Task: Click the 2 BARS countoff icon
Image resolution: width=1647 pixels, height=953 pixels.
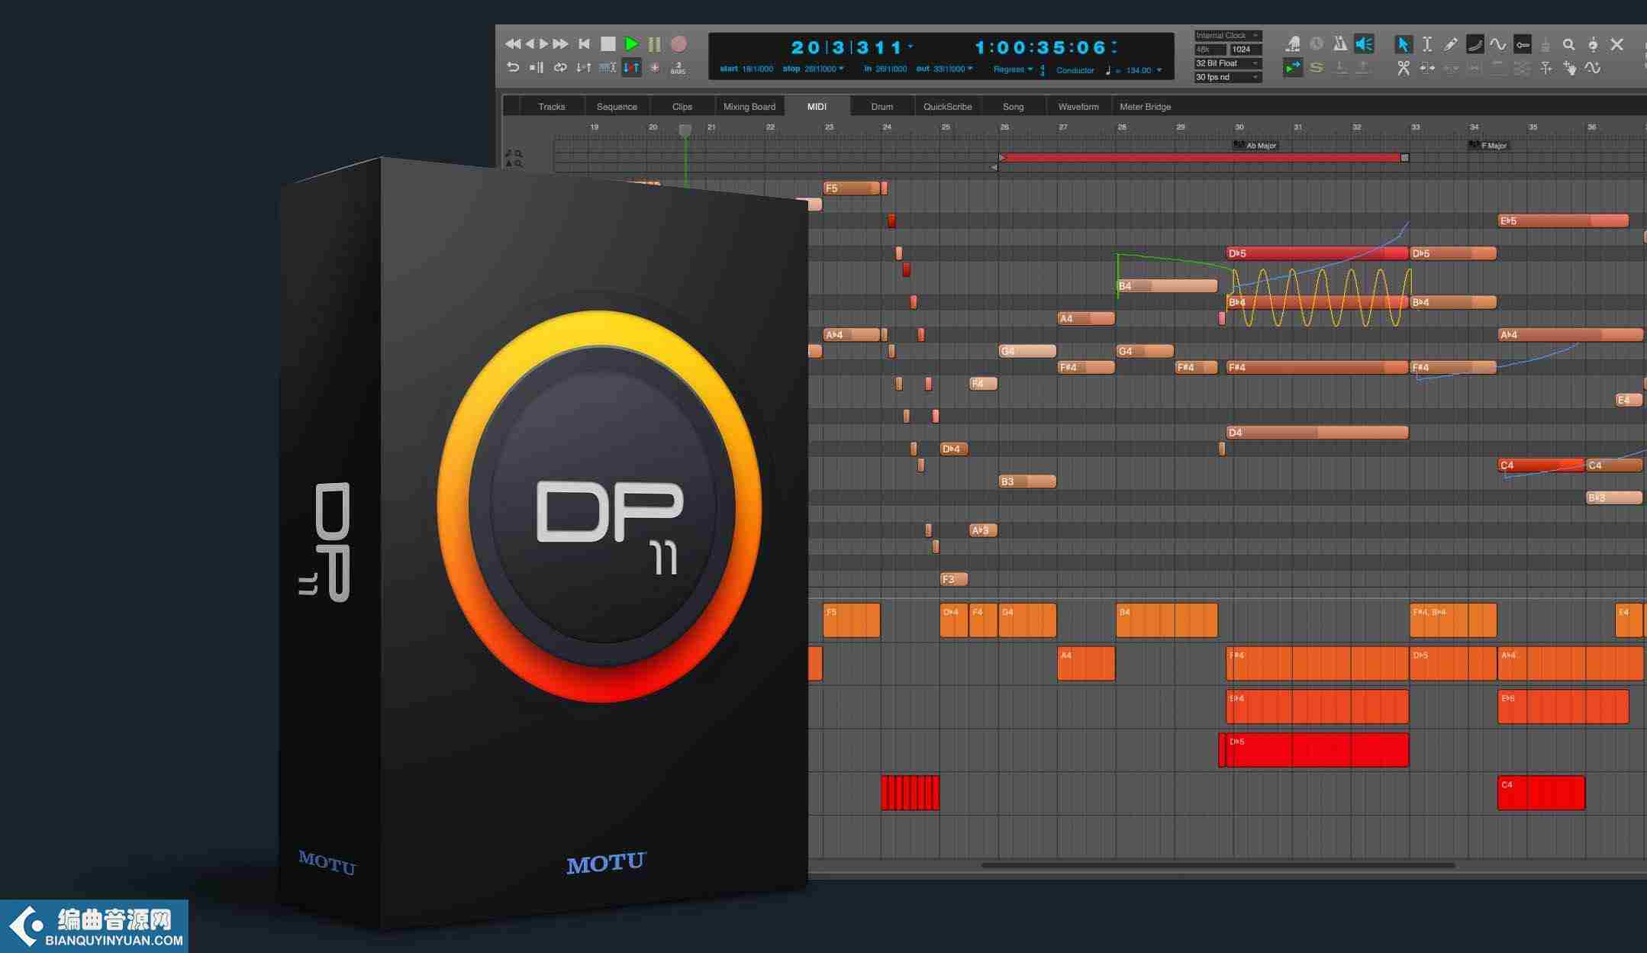Action: [678, 68]
